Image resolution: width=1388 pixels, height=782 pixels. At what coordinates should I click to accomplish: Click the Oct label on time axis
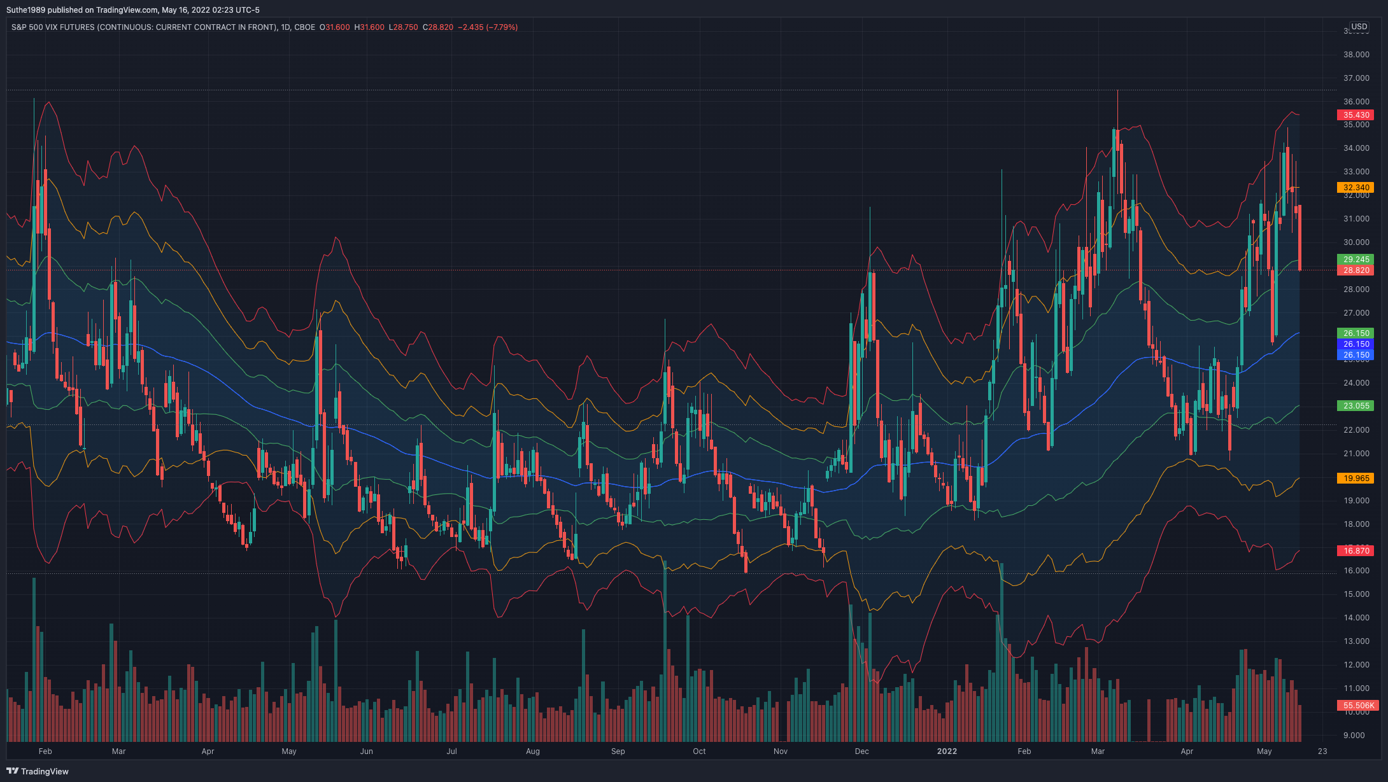pos(699,751)
